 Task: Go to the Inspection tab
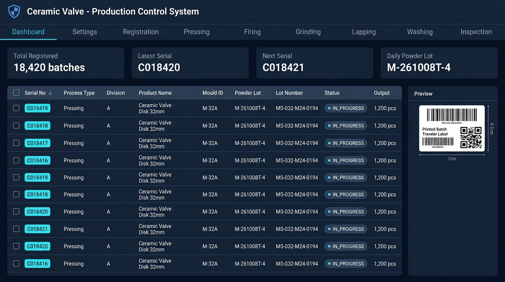476,32
